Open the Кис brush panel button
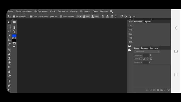Image resolution: width=181 pixels, height=102 pixels. 130,30
